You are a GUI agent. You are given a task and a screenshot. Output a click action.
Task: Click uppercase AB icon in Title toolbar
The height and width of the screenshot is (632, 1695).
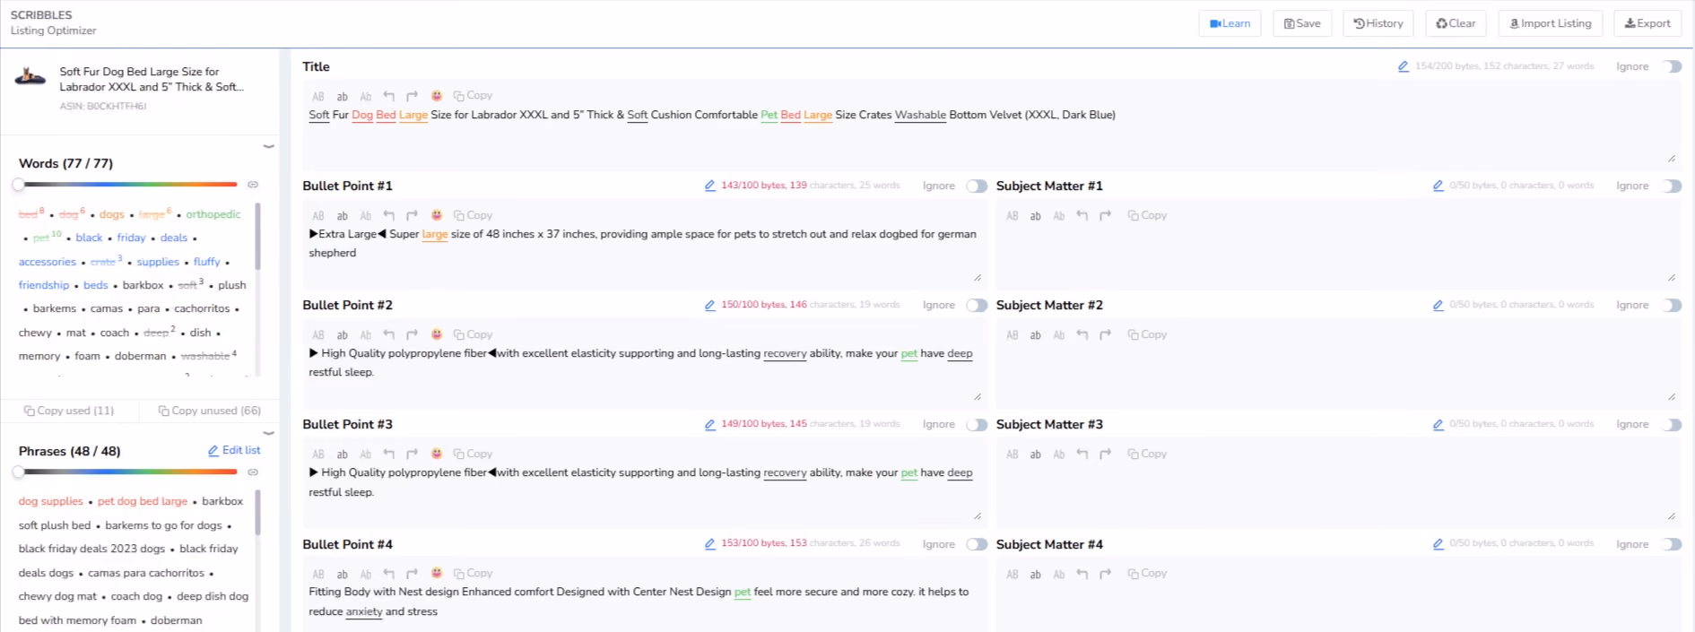point(318,96)
